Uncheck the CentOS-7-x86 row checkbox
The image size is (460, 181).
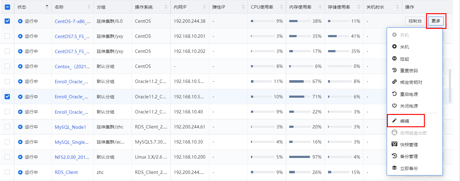7,21
